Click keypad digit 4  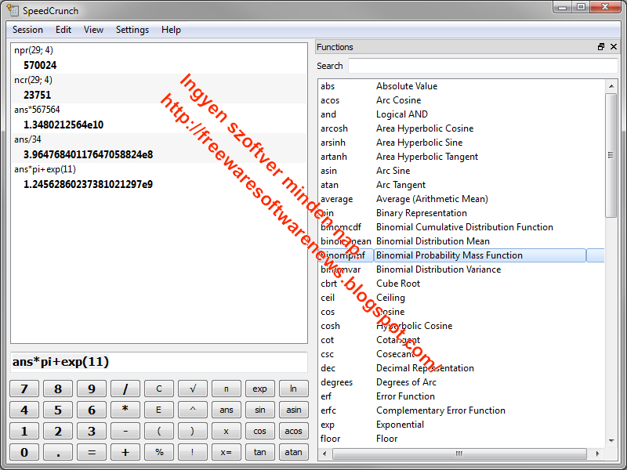point(24,410)
